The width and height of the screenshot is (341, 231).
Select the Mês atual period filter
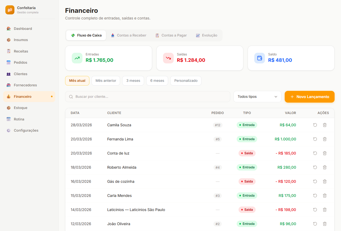pyautogui.click(x=77, y=80)
